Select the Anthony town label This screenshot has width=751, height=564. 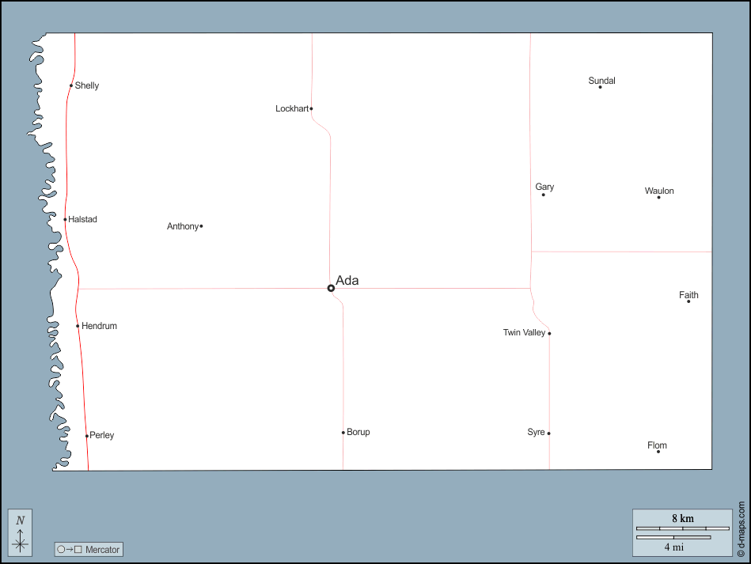(x=182, y=226)
